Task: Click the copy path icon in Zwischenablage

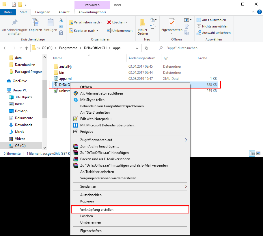Action: coord(61,26)
